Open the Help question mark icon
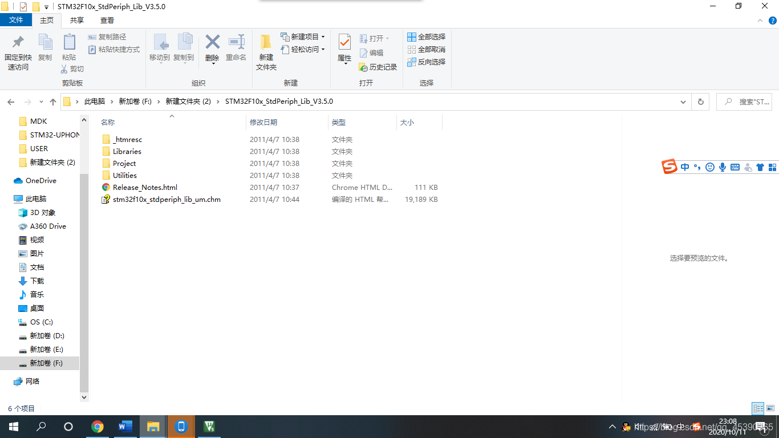Image resolution: width=779 pixels, height=438 pixels. 773,21
